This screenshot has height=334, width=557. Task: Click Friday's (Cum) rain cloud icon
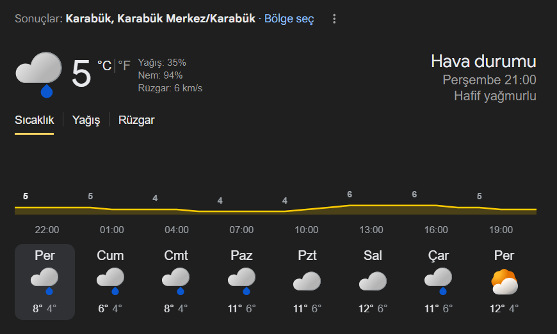pyautogui.click(x=111, y=280)
